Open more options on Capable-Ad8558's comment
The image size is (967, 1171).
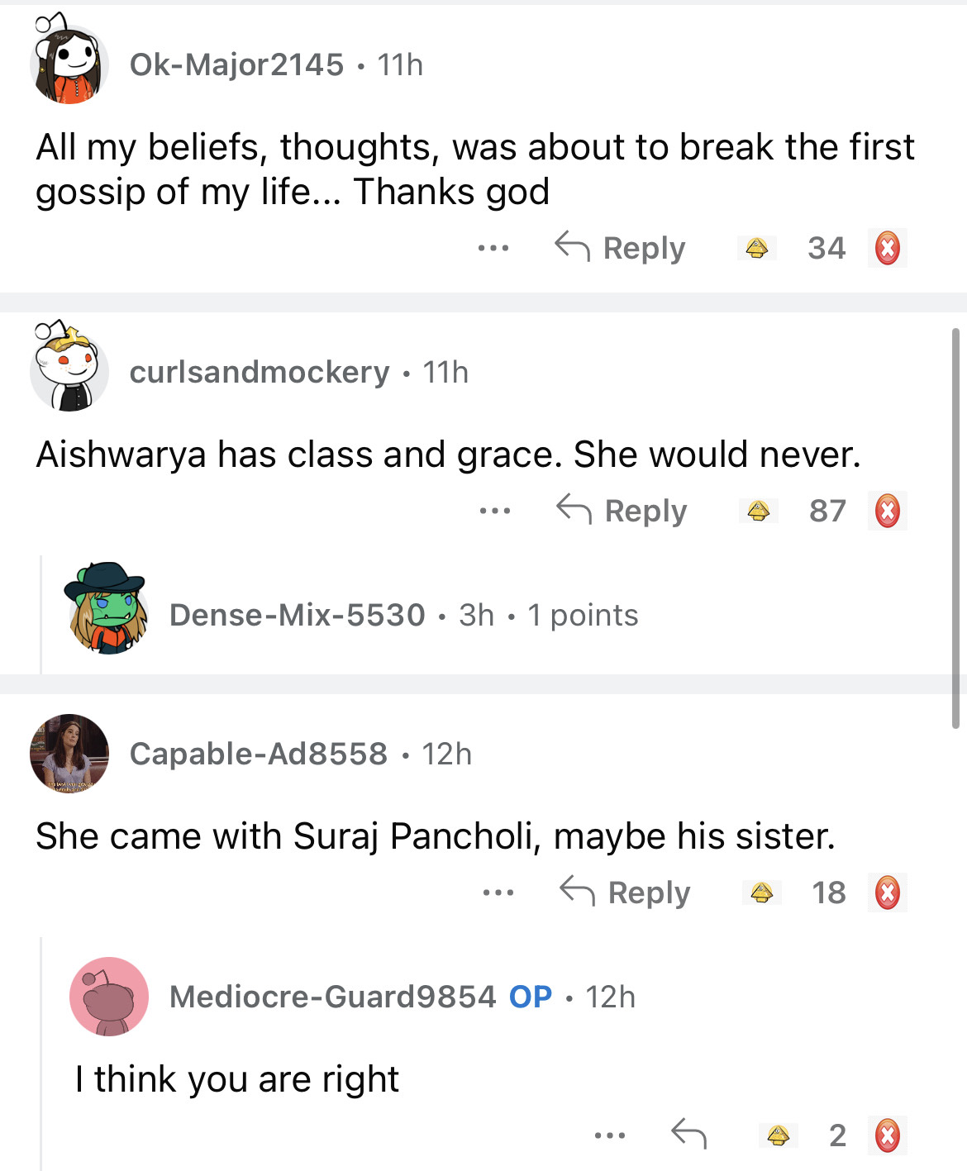(498, 893)
